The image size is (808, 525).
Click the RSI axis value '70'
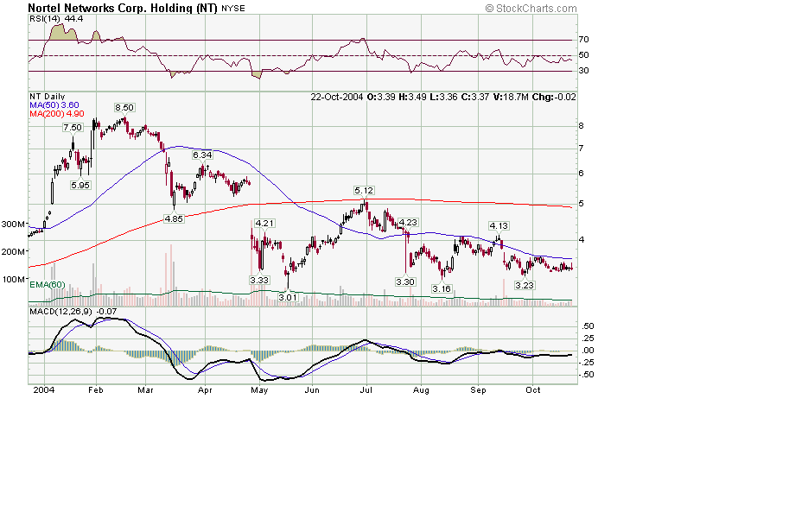pos(584,40)
